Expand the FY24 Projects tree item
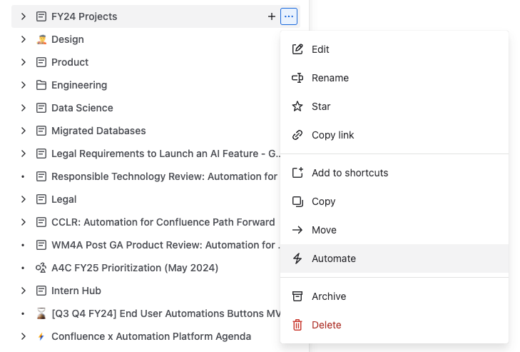520x352 pixels. coord(24,16)
